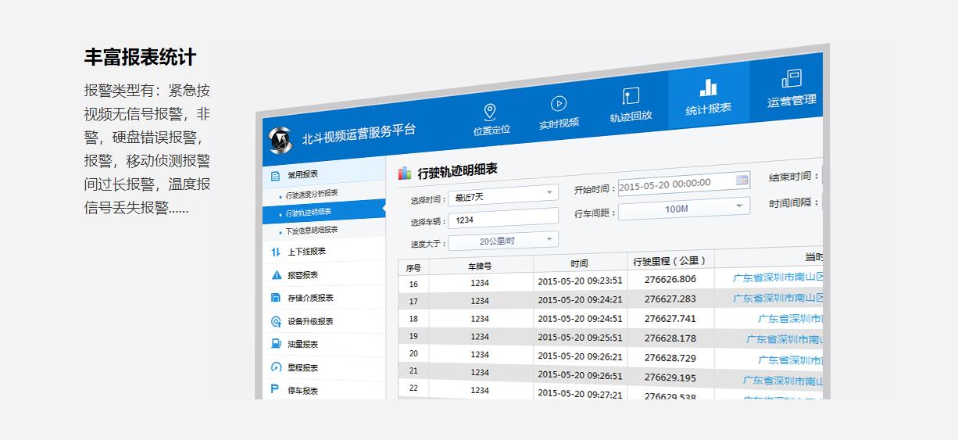
Task: Click the mileage cell 276628.178
Action: pyautogui.click(x=670, y=338)
